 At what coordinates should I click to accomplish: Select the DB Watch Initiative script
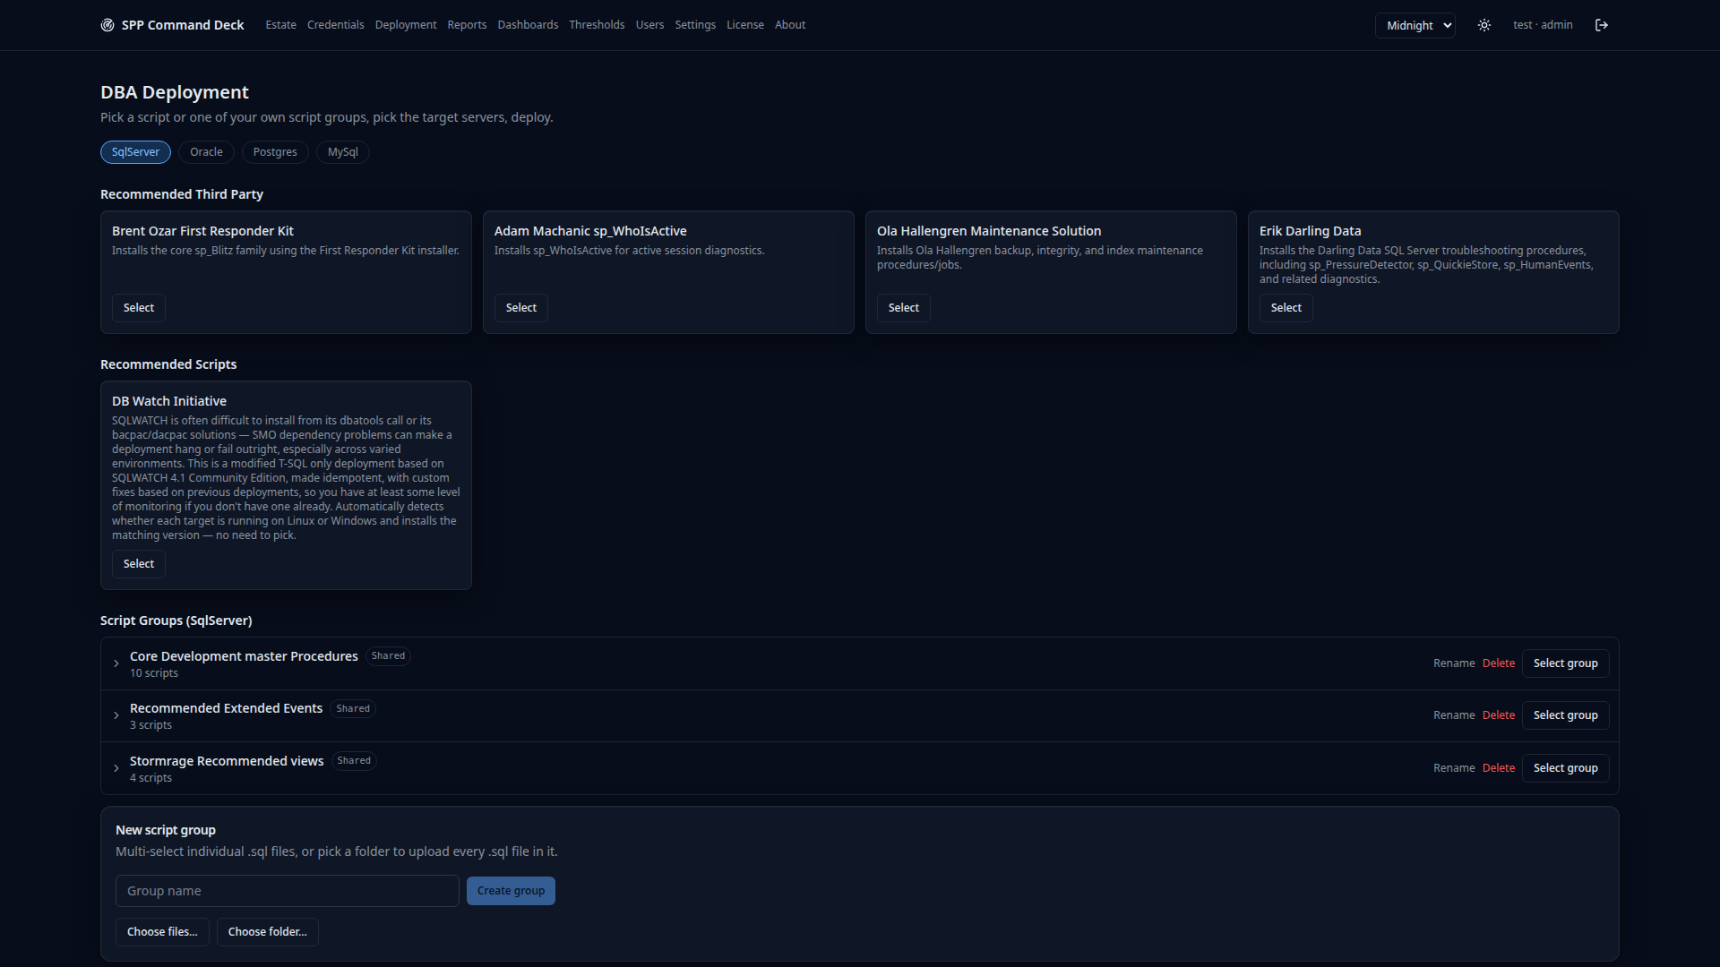pos(139,564)
